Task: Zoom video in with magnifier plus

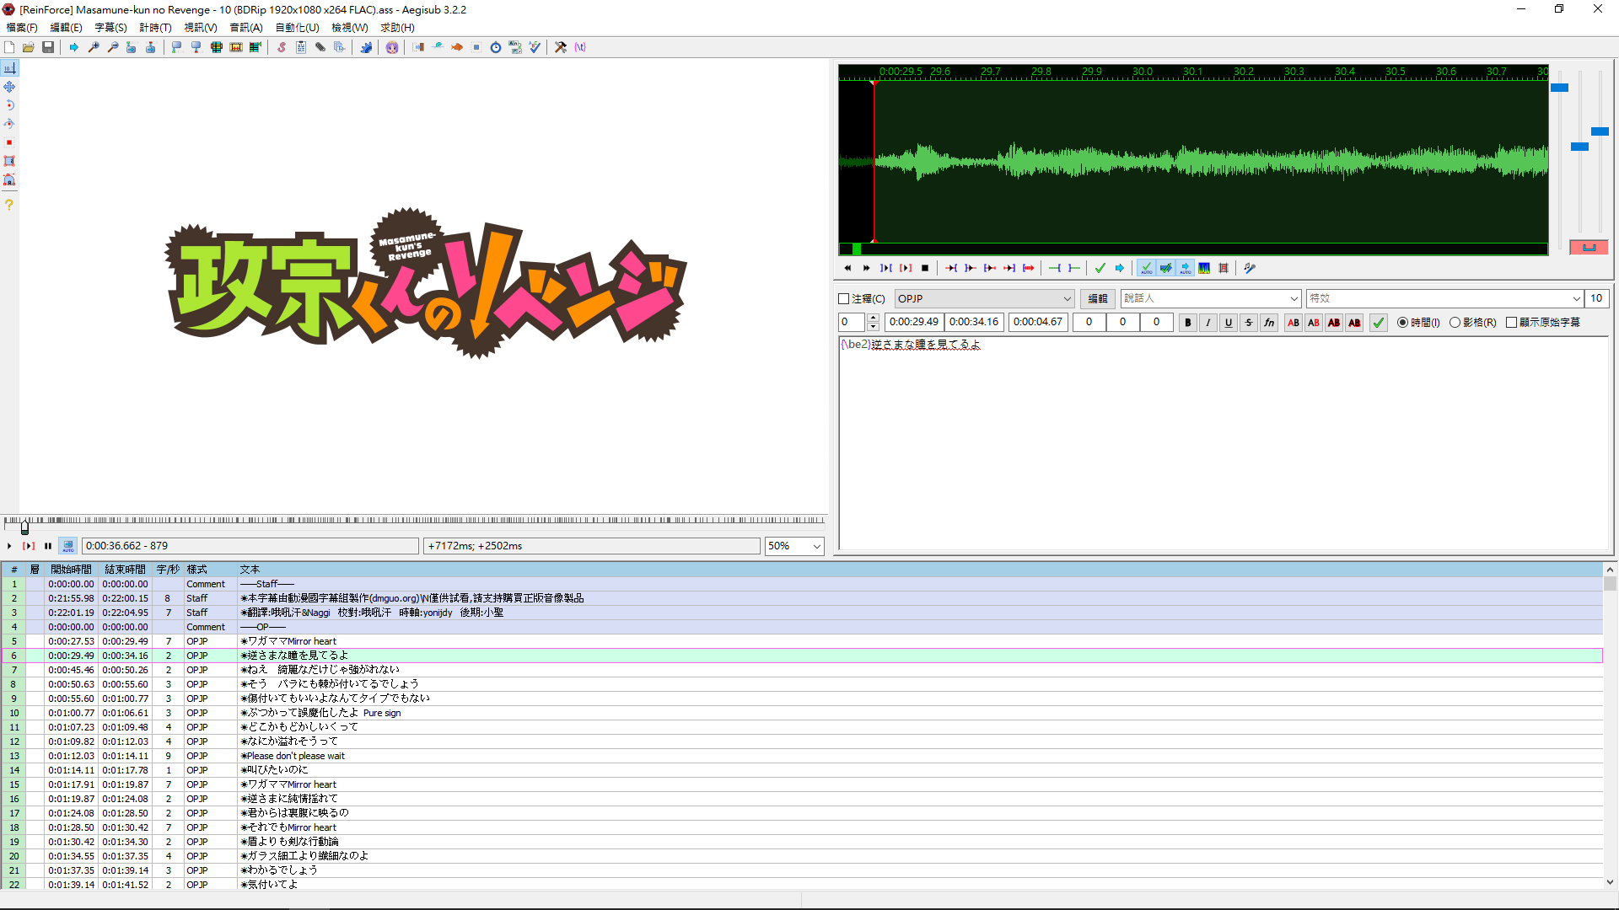Action: coord(94,47)
